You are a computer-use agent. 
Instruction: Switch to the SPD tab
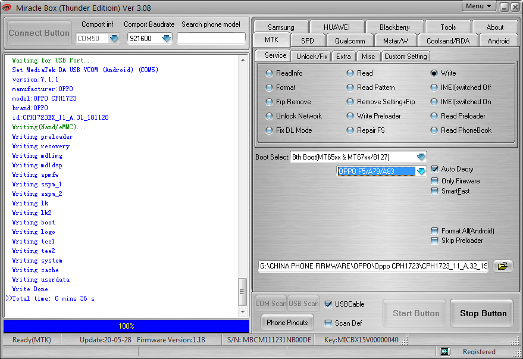(x=307, y=40)
